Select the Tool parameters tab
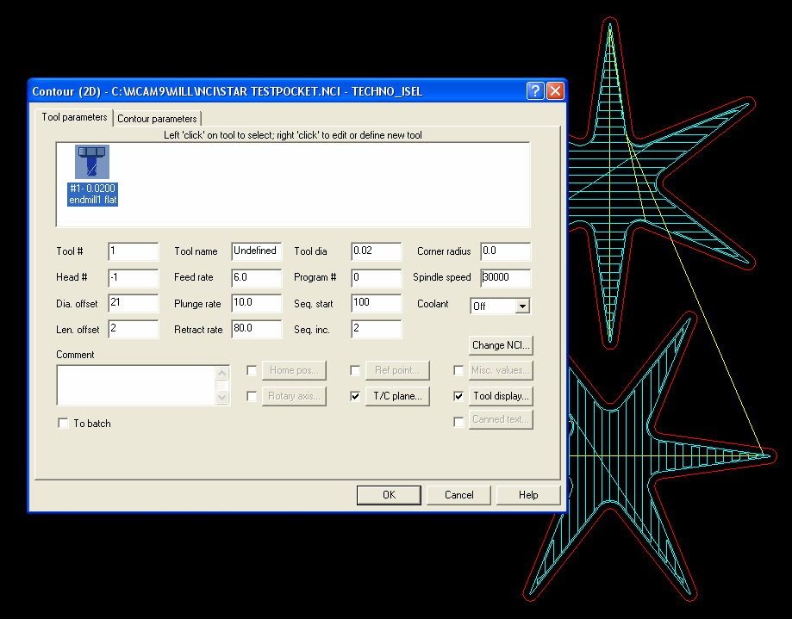 (75, 117)
